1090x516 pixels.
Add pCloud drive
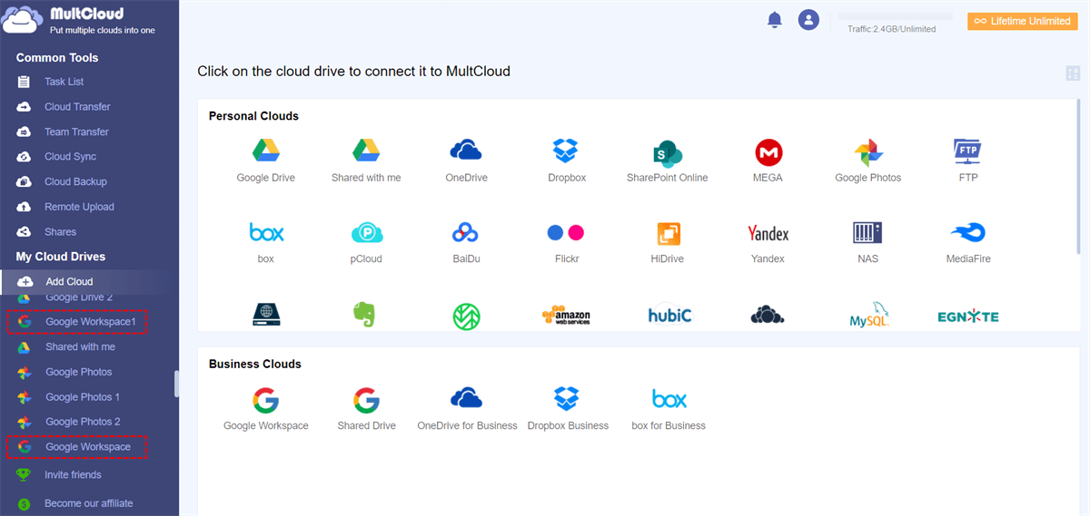[x=367, y=242]
